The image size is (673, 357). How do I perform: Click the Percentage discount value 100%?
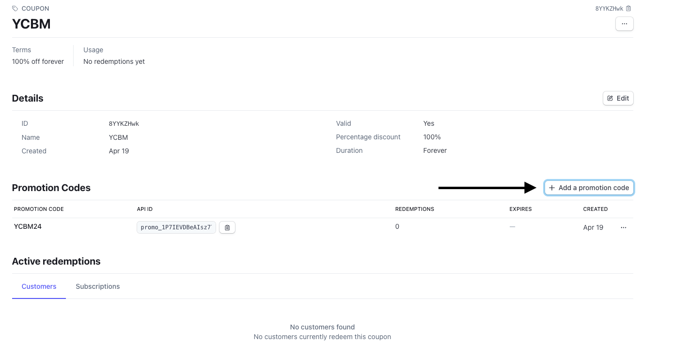click(432, 137)
